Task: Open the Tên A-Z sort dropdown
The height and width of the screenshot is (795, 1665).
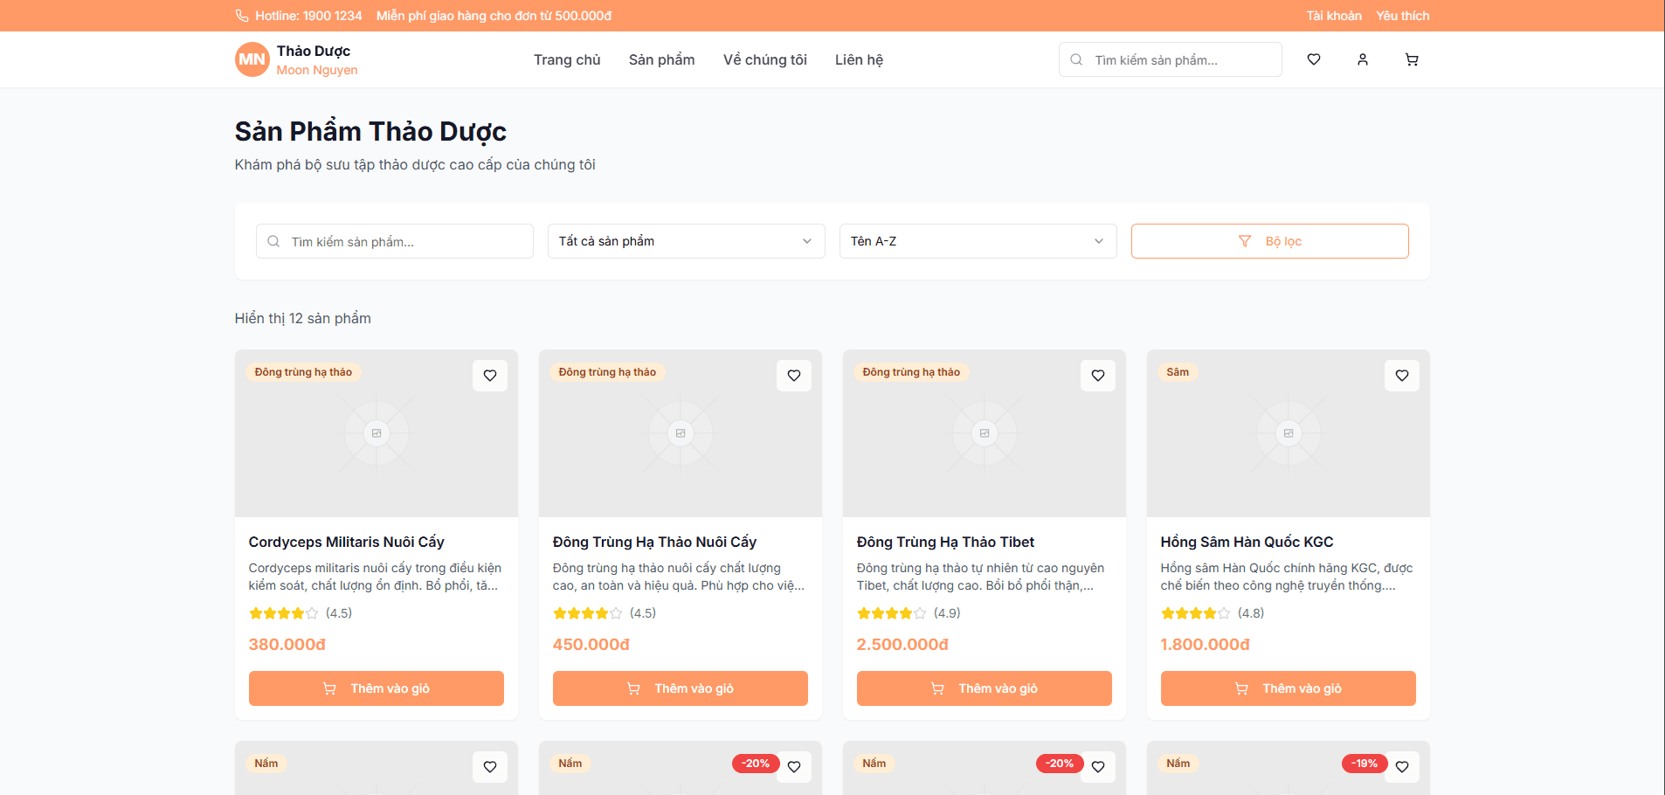Action: click(x=978, y=241)
